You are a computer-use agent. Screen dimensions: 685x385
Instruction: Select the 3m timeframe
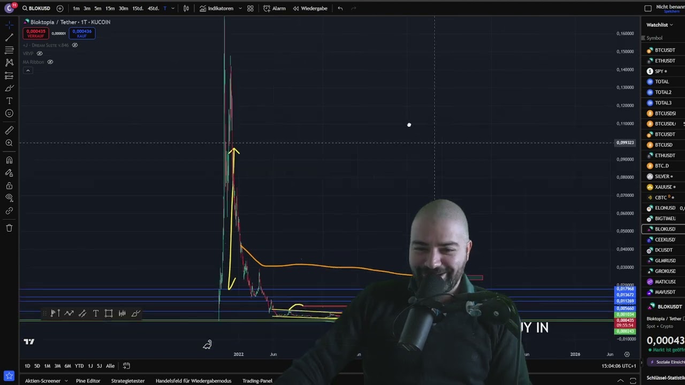tap(87, 9)
